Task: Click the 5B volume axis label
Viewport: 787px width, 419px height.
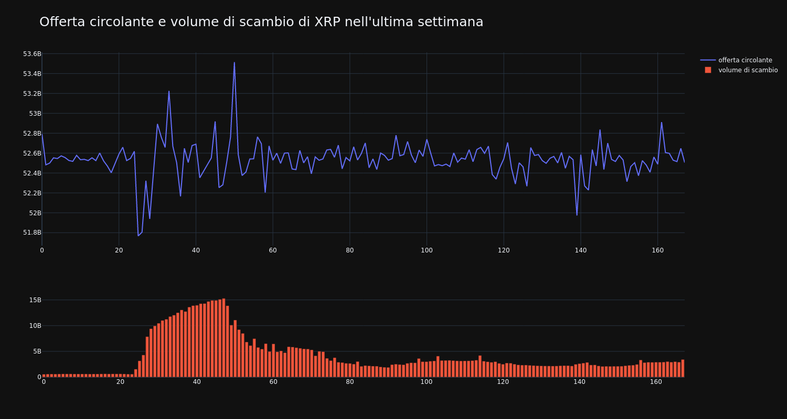Action: (37, 351)
